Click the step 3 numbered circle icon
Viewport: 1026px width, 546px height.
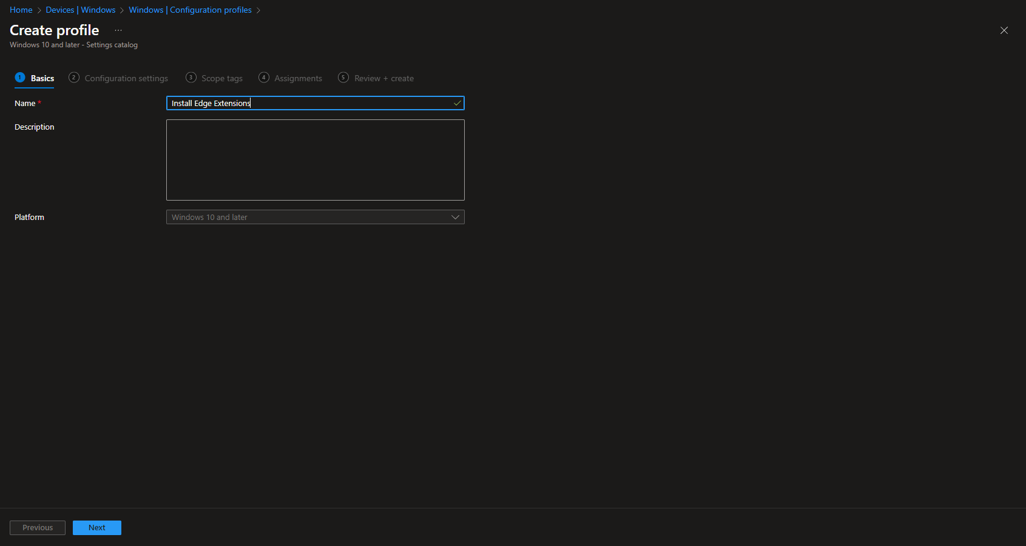tap(191, 78)
